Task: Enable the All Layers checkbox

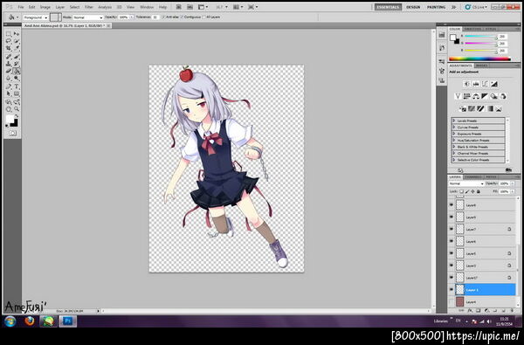Action: [203, 17]
